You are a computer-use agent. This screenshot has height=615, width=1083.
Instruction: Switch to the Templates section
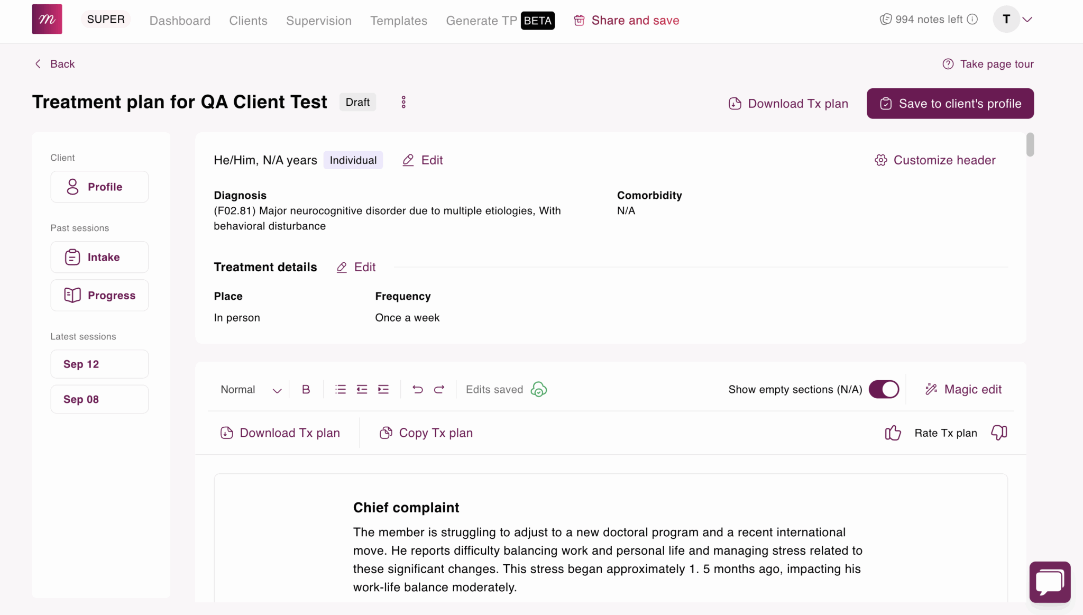click(399, 21)
